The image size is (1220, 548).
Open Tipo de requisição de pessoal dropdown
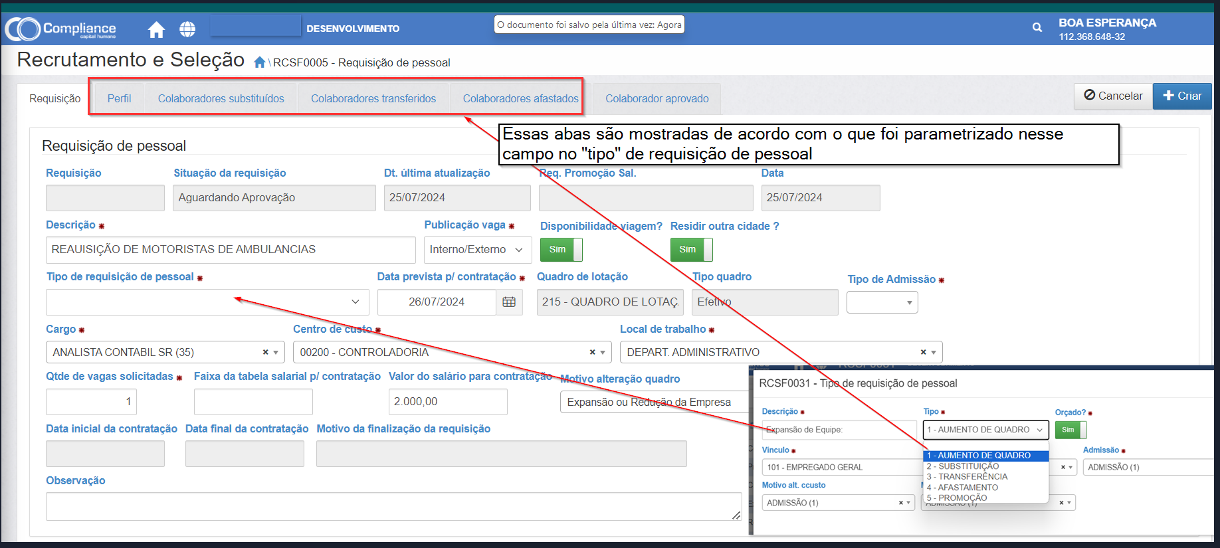pos(207,302)
